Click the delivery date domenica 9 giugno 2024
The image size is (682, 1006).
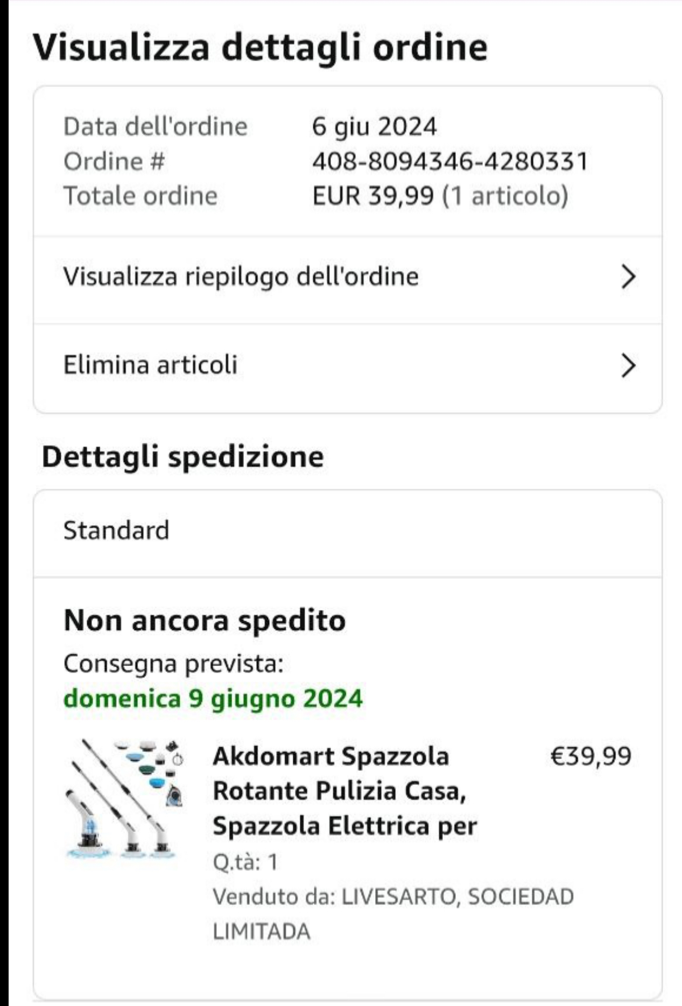(x=213, y=698)
